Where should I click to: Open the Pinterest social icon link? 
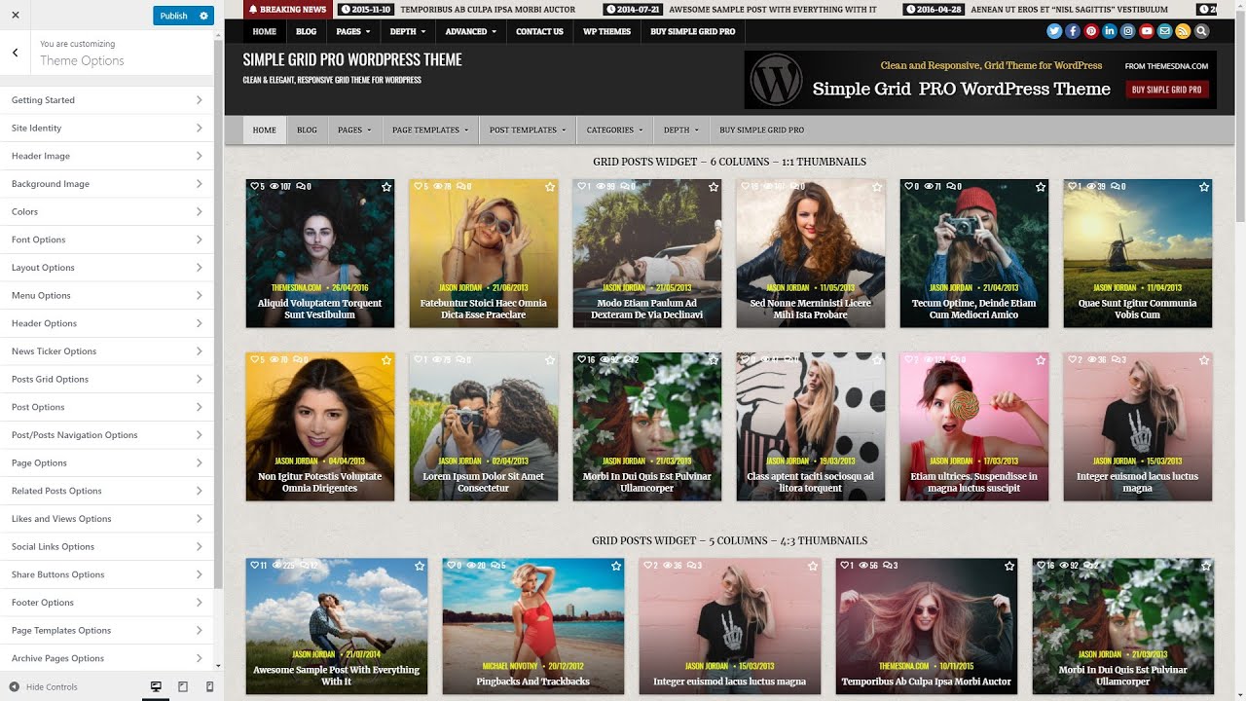[1091, 31]
